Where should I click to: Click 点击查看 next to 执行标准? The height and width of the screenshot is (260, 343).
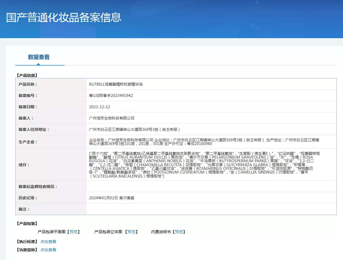(48, 242)
